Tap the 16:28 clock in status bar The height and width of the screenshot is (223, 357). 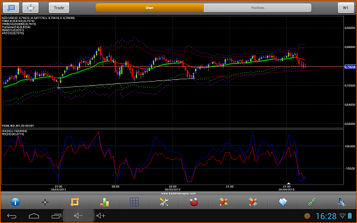point(326,216)
